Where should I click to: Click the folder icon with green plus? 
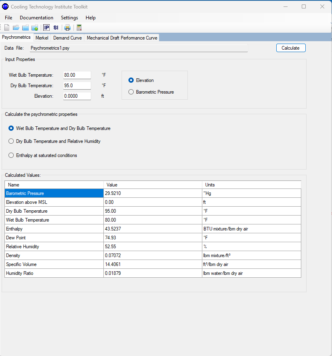pyautogui.click(x=35, y=27)
